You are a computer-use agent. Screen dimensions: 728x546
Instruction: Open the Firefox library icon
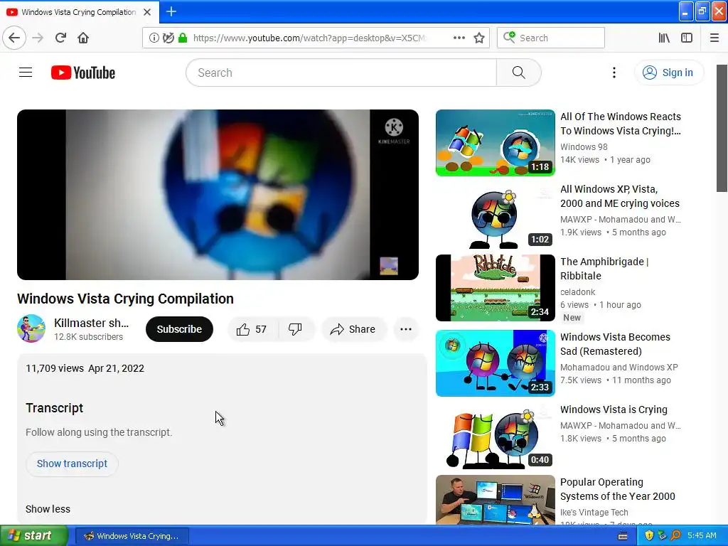click(665, 38)
